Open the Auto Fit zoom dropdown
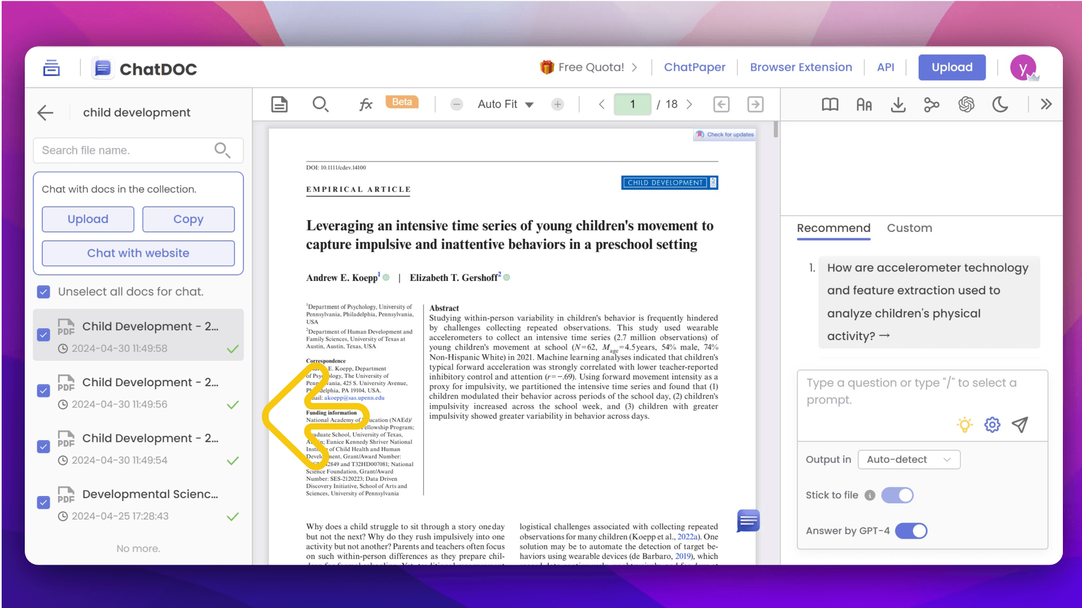1082x608 pixels. (505, 104)
